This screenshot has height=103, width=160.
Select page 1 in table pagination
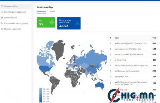click(143, 102)
